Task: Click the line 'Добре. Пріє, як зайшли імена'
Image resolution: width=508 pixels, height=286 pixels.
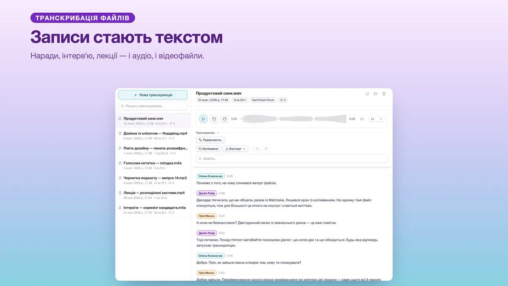Action: (249, 263)
